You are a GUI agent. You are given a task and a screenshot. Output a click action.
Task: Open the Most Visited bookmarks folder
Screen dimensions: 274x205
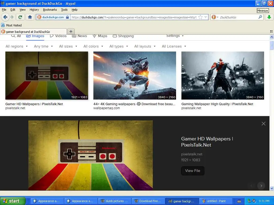point(12,25)
